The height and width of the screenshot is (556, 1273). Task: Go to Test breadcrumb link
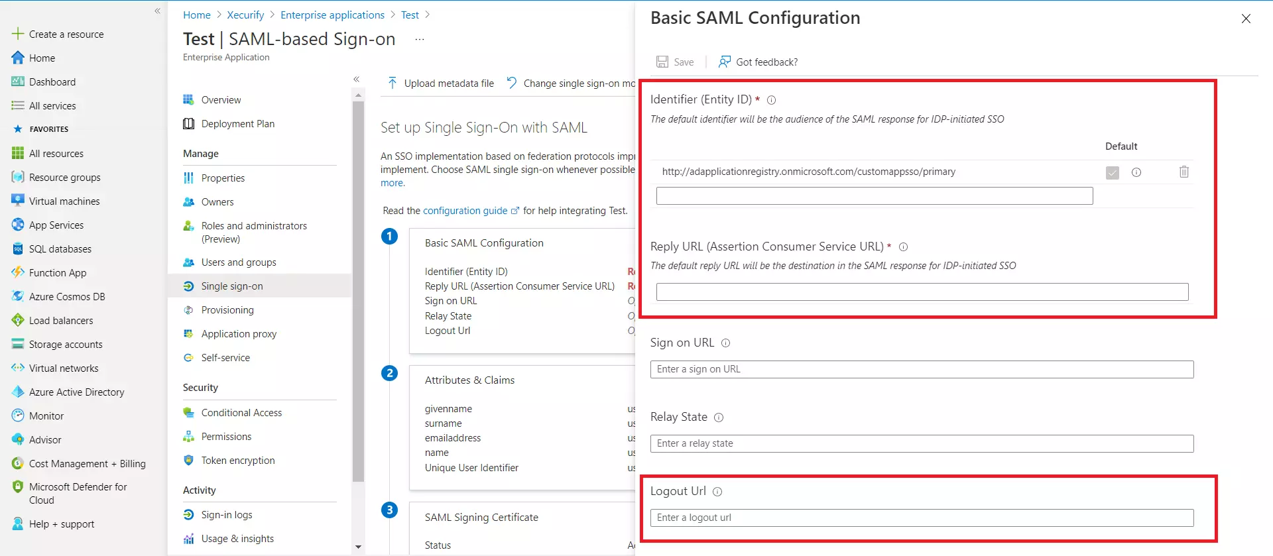410,15
